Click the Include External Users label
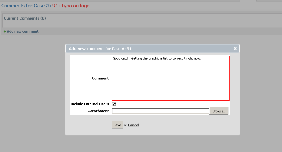Image resolution: width=282 pixels, height=152 pixels. pos(90,104)
